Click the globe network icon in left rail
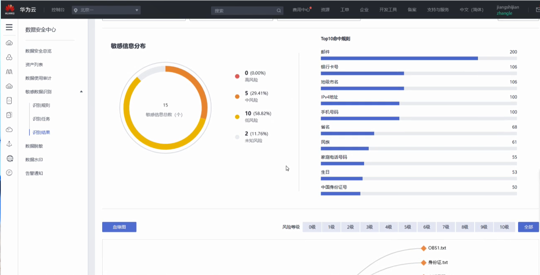 (10, 159)
